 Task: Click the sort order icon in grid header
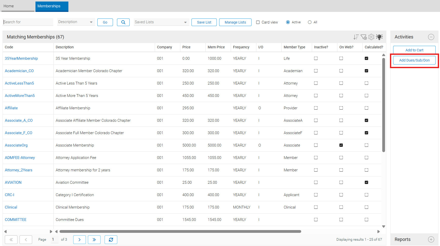(x=356, y=37)
